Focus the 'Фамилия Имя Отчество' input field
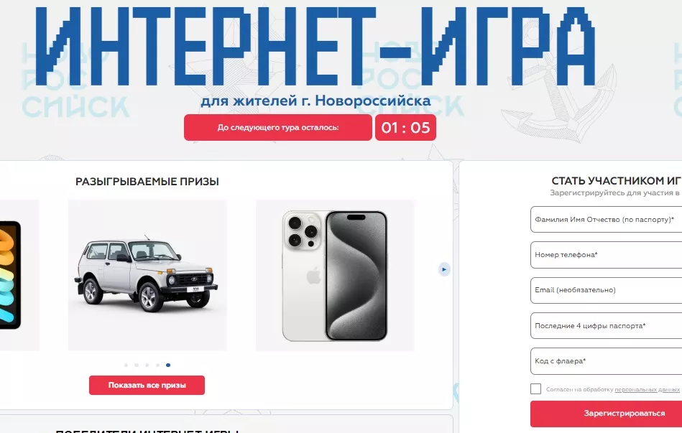The height and width of the screenshot is (433, 682). click(607, 220)
